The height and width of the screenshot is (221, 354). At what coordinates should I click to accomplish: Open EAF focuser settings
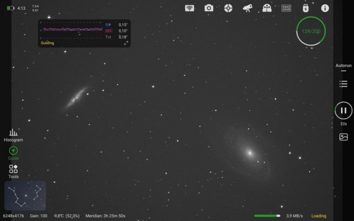(286, 8)
